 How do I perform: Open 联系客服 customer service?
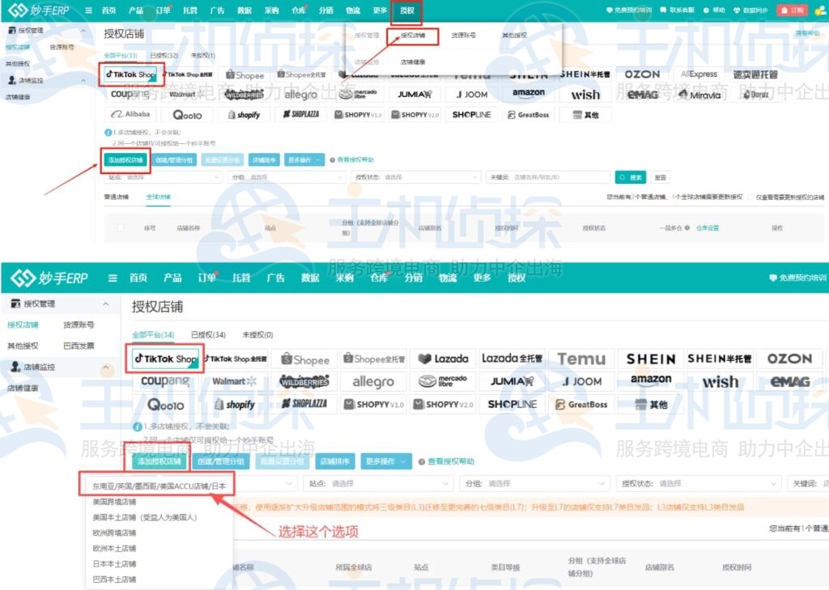[676, 11]
